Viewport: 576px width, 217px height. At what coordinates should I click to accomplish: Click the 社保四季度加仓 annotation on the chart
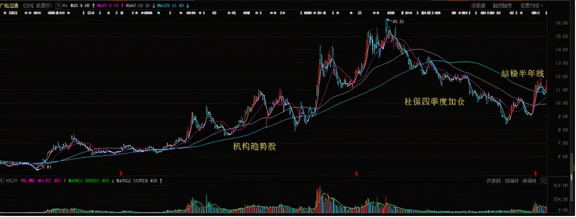coord(435,101)
